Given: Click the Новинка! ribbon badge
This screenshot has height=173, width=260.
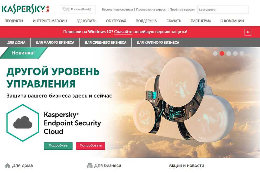Looking at the screenshot, I should [23, 53].
